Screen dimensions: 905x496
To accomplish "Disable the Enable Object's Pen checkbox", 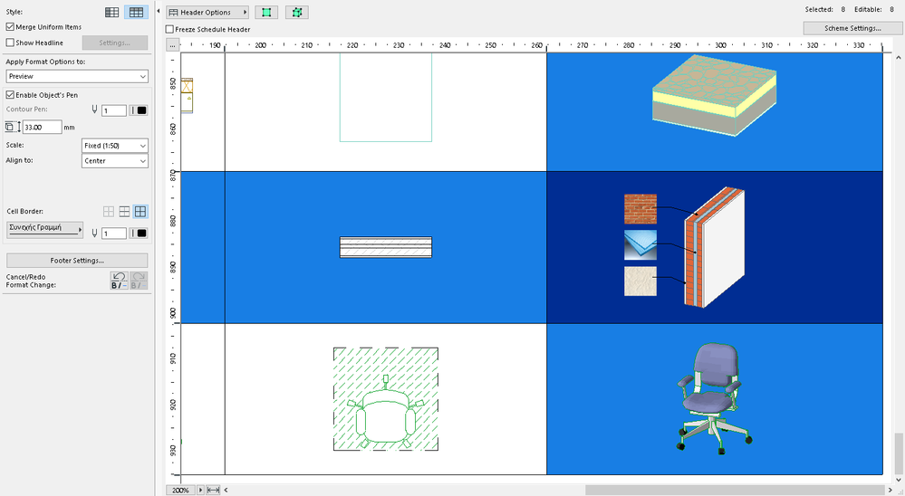I will [10, 94].
